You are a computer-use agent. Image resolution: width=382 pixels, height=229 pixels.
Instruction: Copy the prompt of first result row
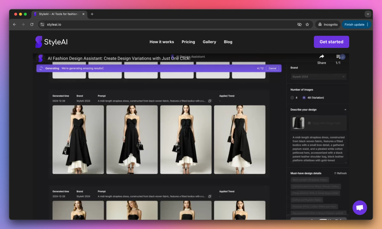point(210,101)
